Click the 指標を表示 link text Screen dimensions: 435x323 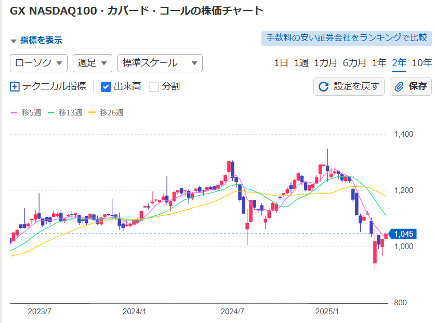click(x=41, y=40)
